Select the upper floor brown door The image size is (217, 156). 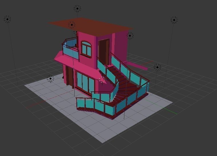pos(104,52)
